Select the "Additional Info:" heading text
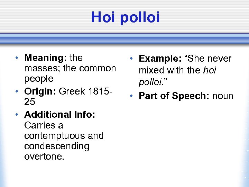 click(x=60, y=114)
